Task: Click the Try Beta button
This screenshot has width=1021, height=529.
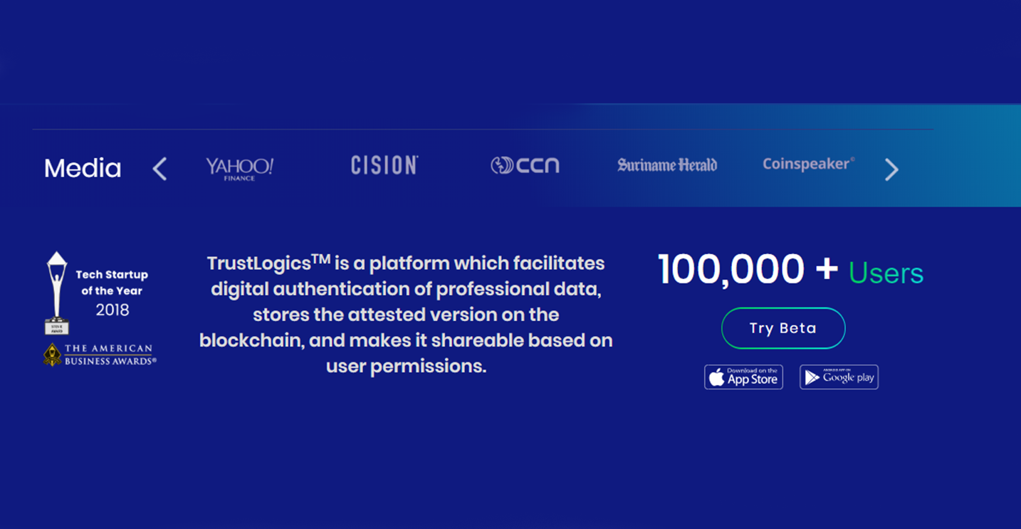Action: point(783,328)
